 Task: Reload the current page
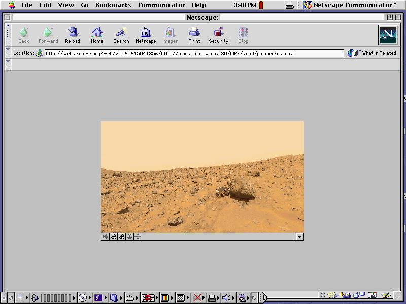[x=72, y=34]
